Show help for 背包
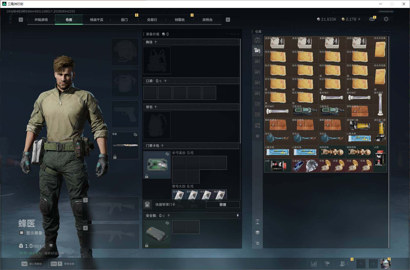 [x=156, y=107]
